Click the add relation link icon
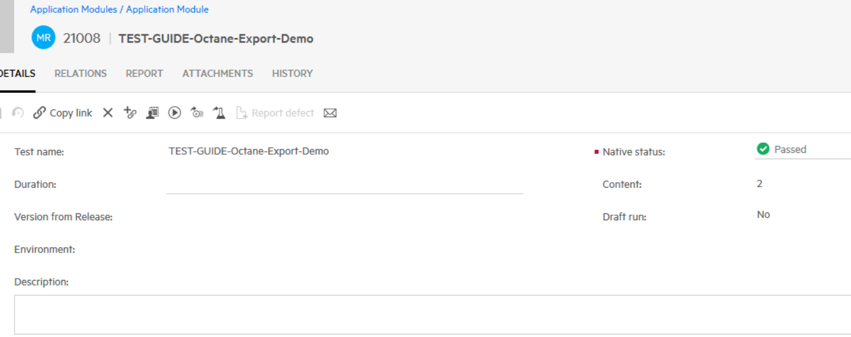851x337 pixels. coord(130,113)
